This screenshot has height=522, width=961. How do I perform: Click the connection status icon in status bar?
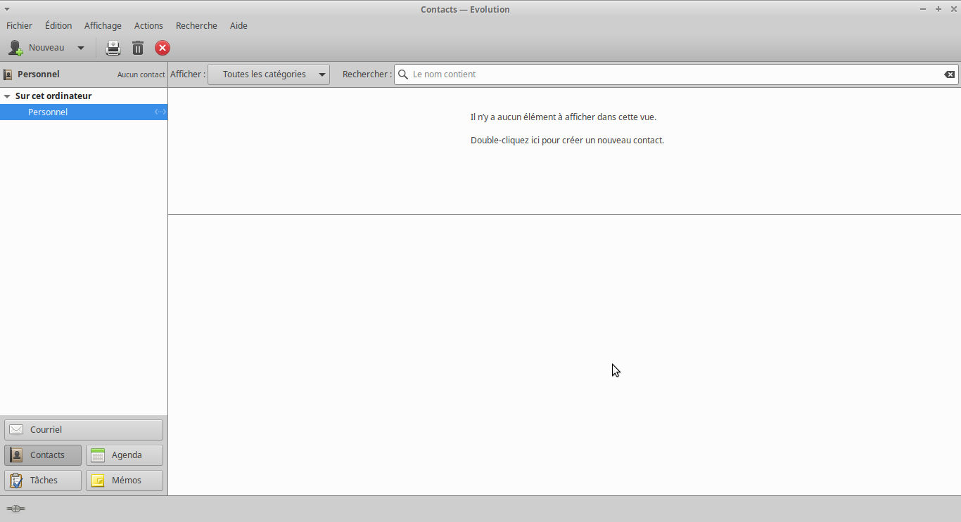[15, 509]
